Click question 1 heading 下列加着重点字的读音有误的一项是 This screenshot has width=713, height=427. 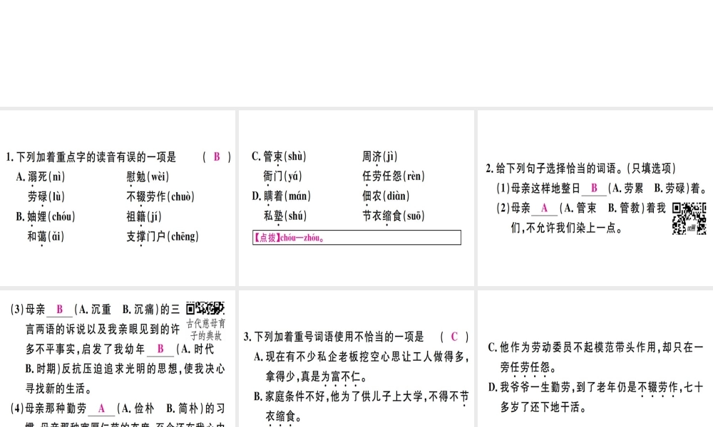click(x=91, y=157)
